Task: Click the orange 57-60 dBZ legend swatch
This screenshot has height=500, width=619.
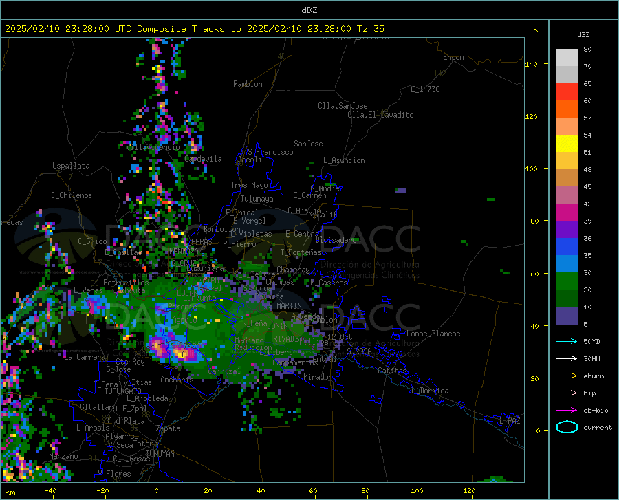Action: (567, 109)
